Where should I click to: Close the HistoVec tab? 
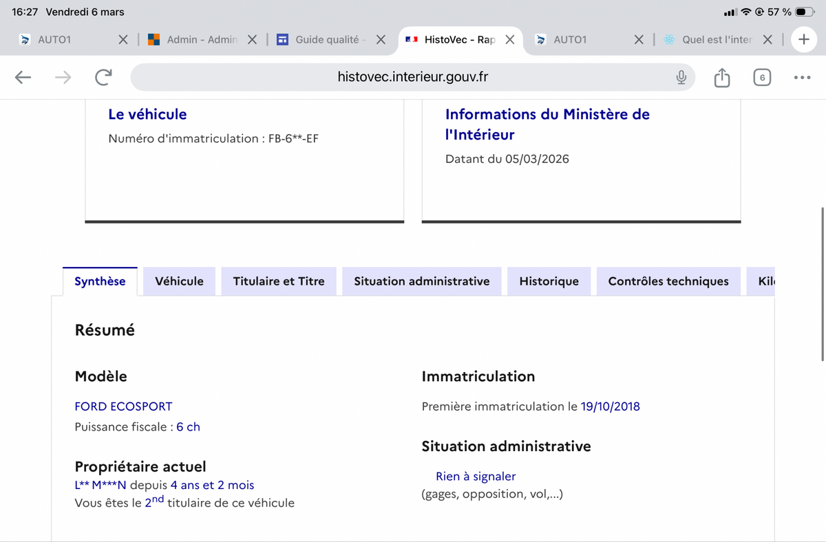click(509, 40)
